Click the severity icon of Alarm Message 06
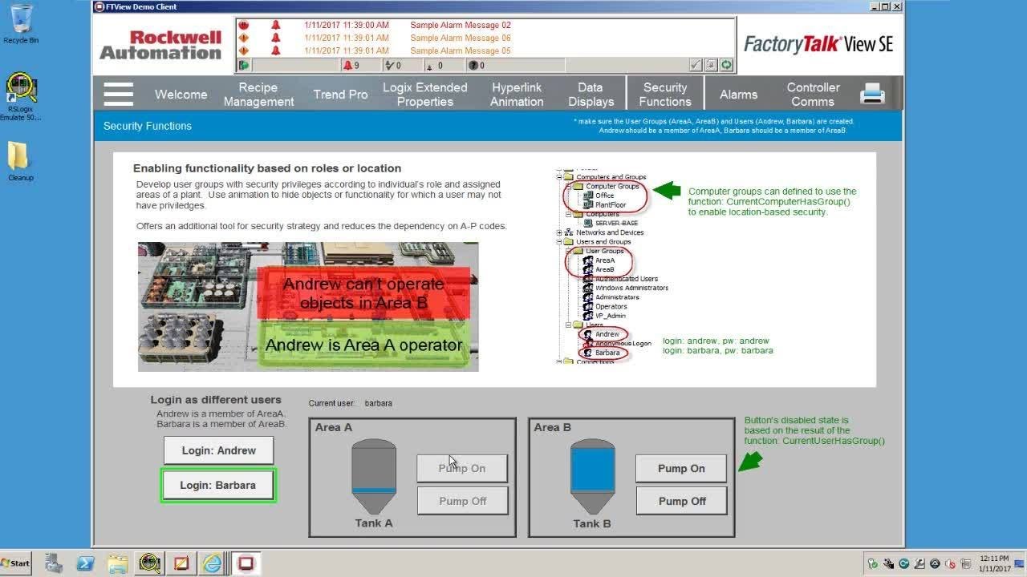The height and width of the screenshot is (577, 1027). (244, 38)
